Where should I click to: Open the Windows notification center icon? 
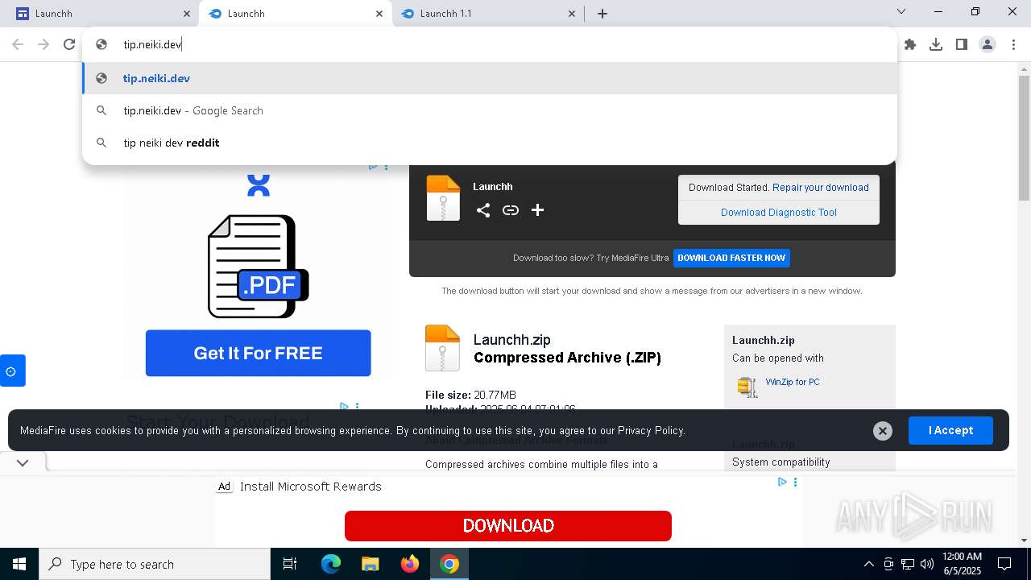pyautogui.click(x=1004, y=564)
